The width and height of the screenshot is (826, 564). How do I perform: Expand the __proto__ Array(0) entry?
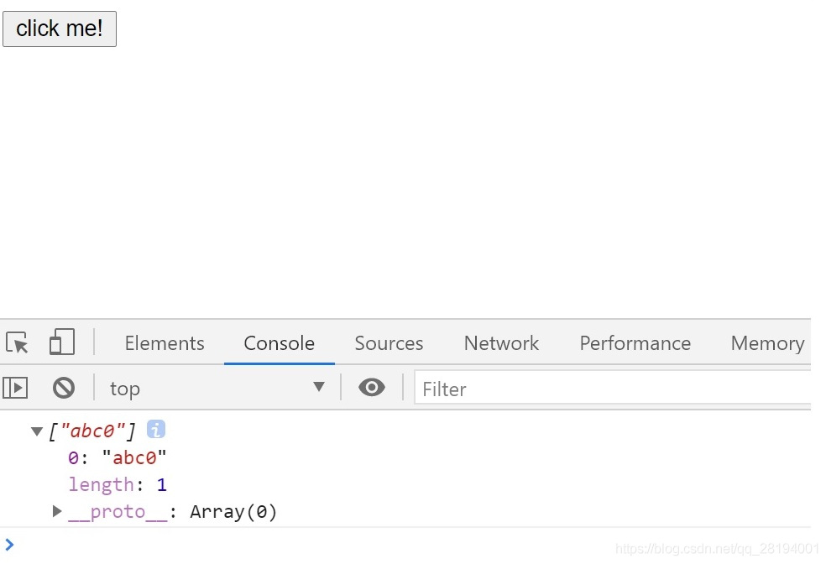tap(57, 511)
